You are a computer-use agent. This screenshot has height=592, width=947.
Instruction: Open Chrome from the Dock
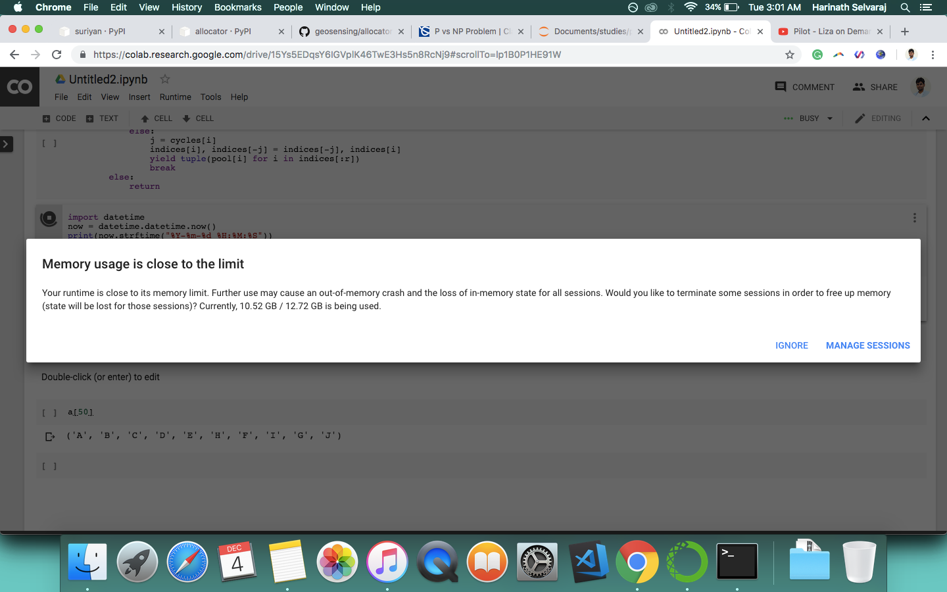coord(637,562)
